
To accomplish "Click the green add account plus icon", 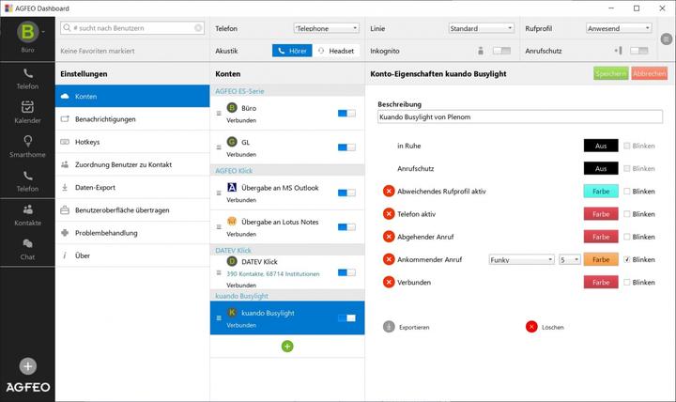I will [287, 347].
